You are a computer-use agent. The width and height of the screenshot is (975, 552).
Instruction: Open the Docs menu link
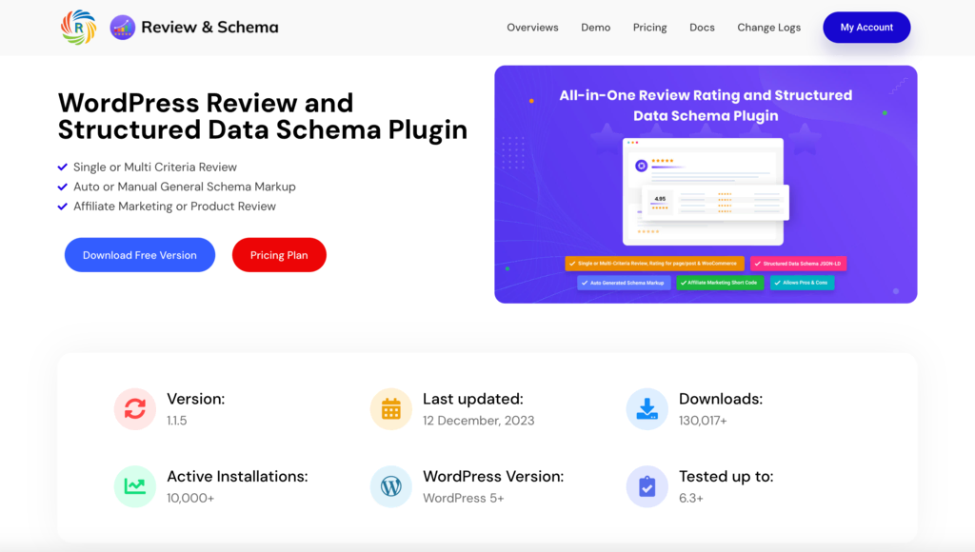click(702, 28)
